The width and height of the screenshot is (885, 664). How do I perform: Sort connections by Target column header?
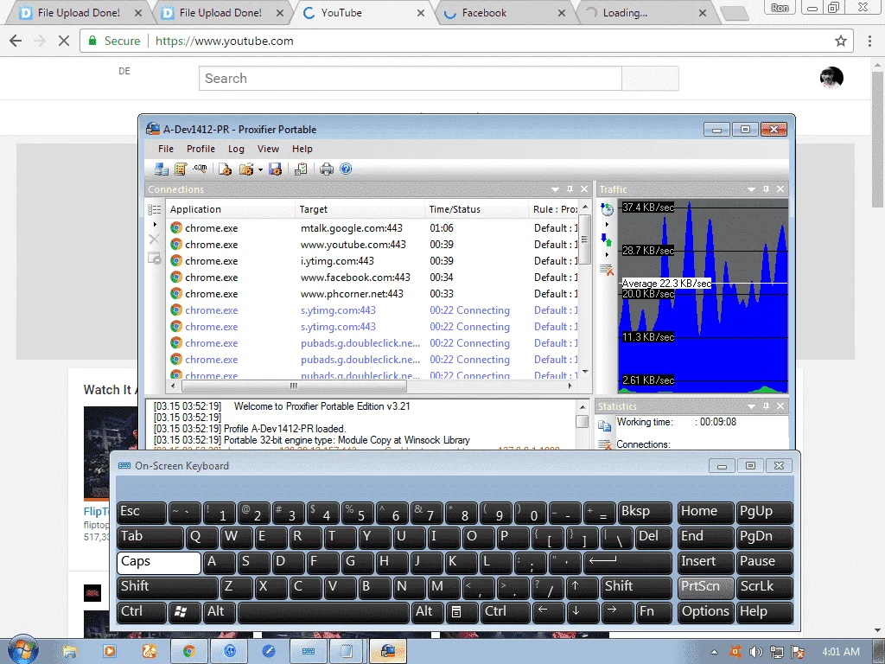coord(360,209)
